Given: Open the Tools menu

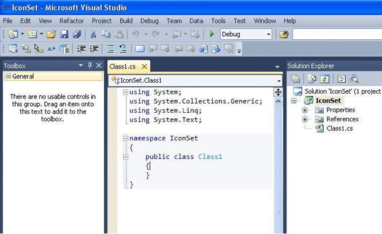Looking at the screenshot, I should pos(218,21).
